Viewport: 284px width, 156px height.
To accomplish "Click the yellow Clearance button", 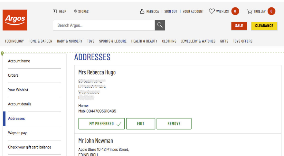I will click(264, 26).
